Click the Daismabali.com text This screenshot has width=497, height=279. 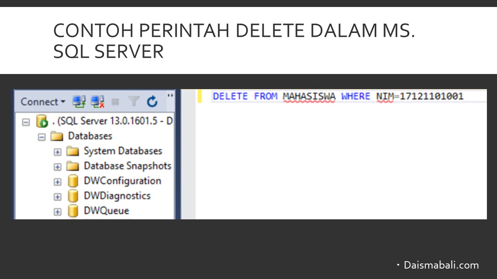tap(441, 265)
